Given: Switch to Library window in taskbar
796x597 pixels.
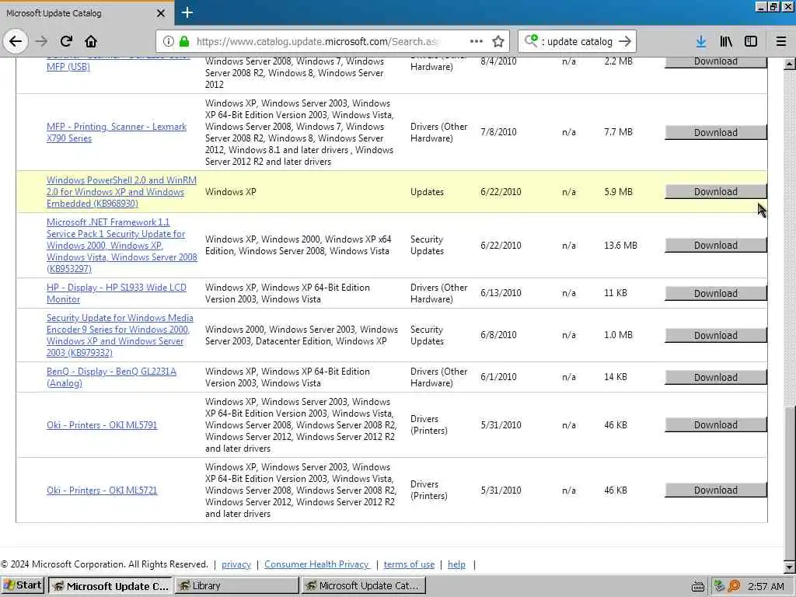Looking at the screenshot, I should tap(236, 586).
